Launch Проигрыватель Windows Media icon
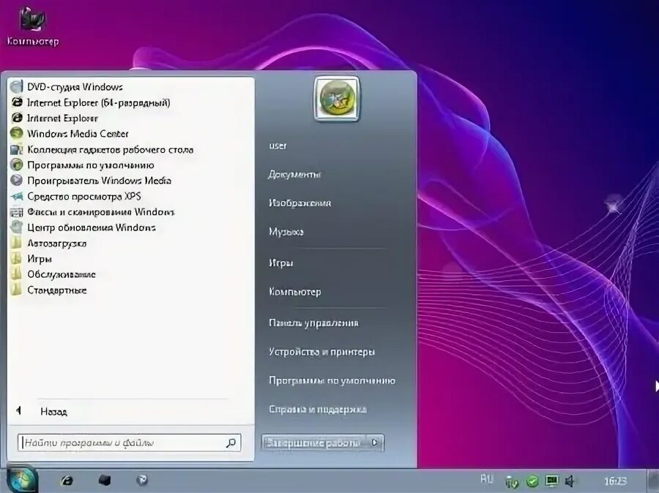 pos(17,180)
